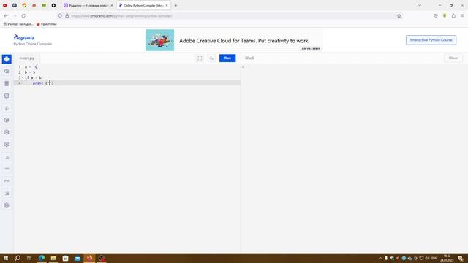Go to the Programiz logo homepage
The width and height of the screenshot is (468, 263).
coord(24,37)
